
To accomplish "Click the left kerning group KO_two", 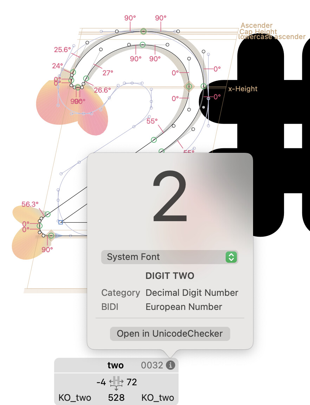I will coord(75,398).
